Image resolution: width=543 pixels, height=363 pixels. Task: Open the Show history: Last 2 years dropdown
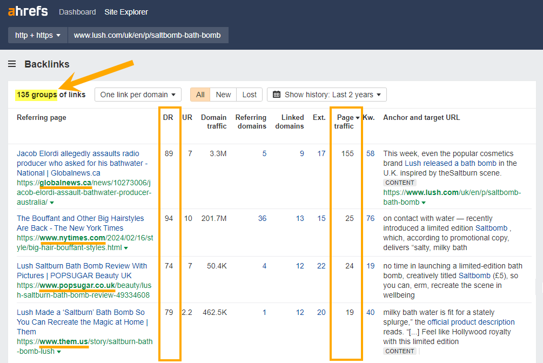click(326, 94)
